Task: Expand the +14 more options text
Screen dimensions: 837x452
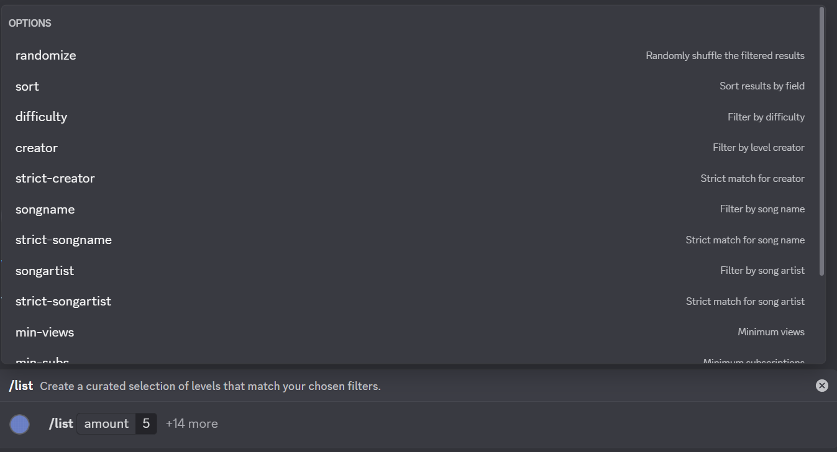Action: pos(191,423)
